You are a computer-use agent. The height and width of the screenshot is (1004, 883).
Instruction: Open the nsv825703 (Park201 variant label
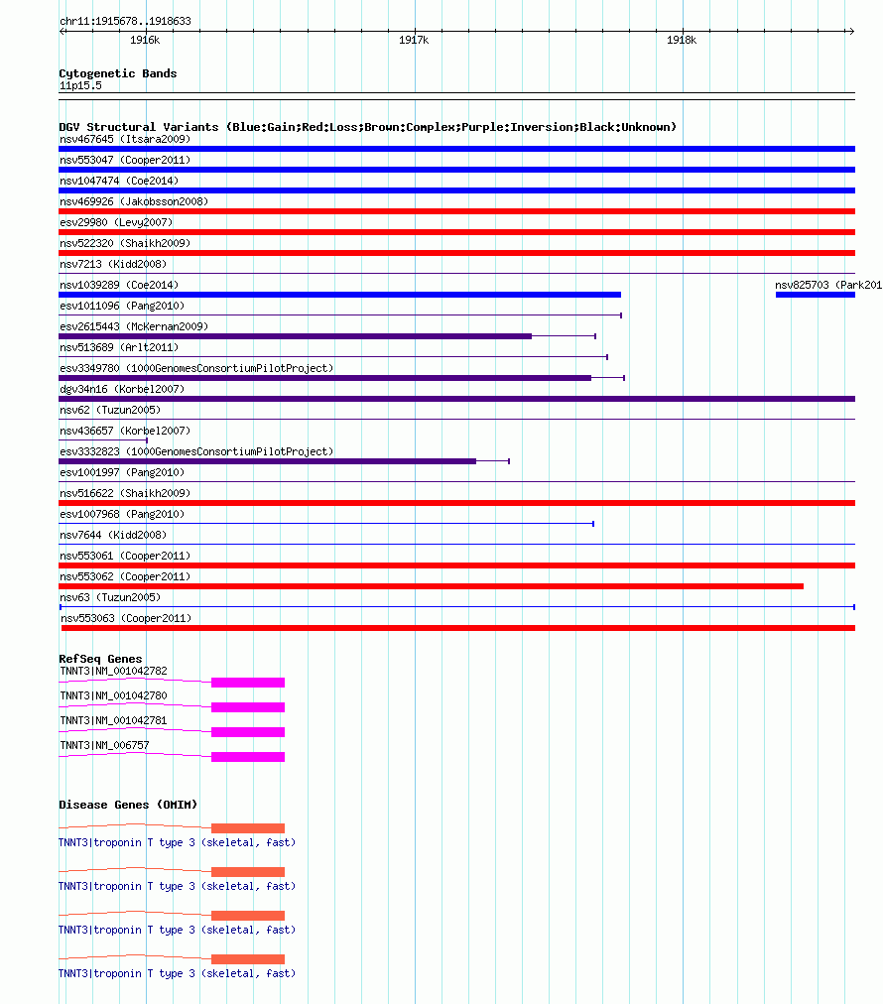tap(828, 285)
